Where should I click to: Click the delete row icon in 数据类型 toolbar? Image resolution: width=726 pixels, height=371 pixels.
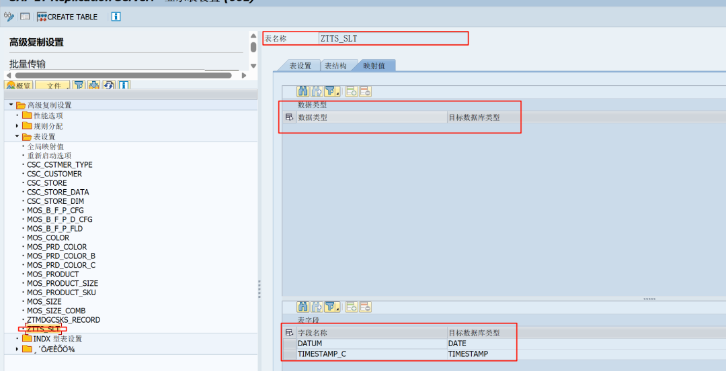tap(365, 91)
